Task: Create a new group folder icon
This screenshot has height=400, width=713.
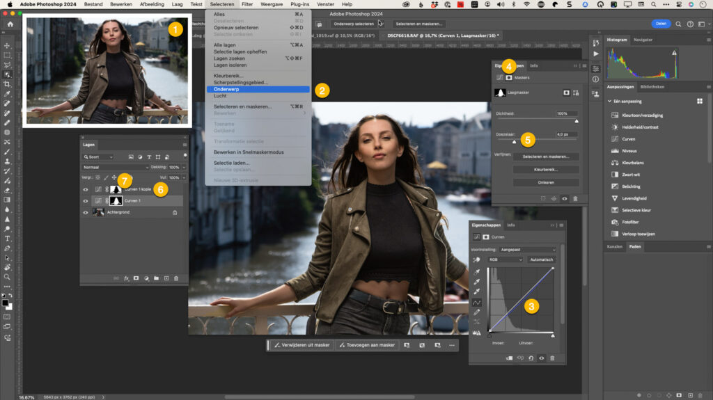Action: coord(156,278)
